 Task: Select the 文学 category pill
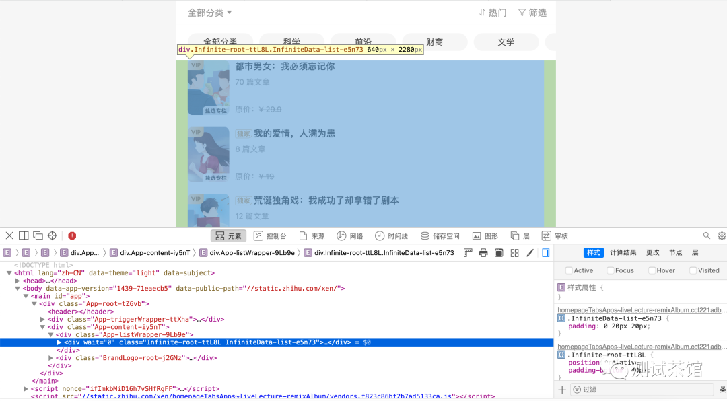coord(506,42)
